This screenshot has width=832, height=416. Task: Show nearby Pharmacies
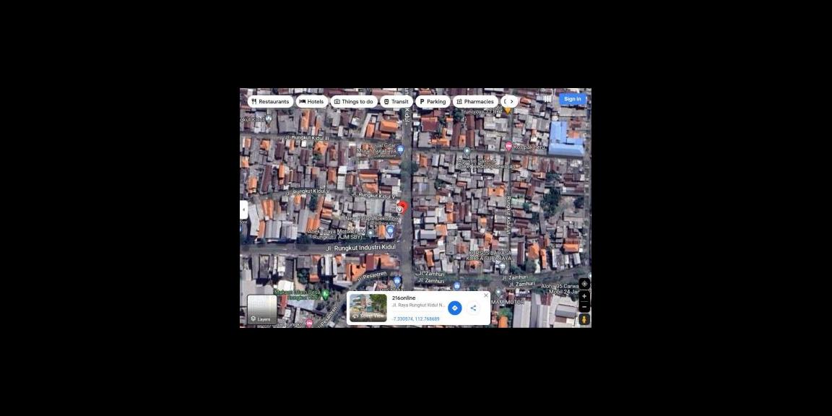click(x=474, y=102)
